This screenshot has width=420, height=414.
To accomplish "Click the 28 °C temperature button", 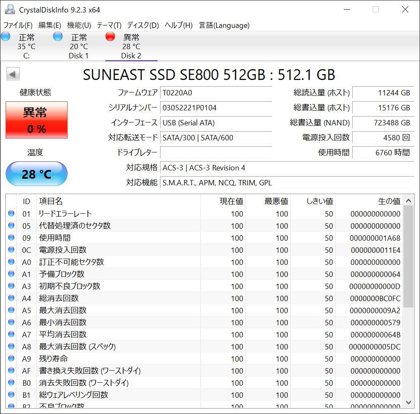I will click(x=37, y=174).
